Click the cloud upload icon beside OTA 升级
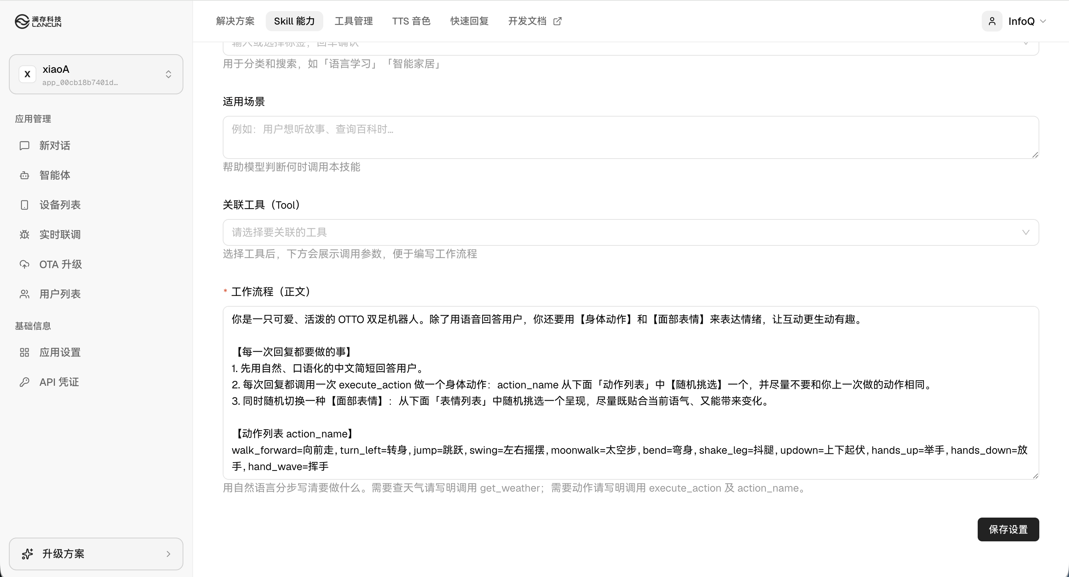1069x577 pixels. (x=24, y=264)
